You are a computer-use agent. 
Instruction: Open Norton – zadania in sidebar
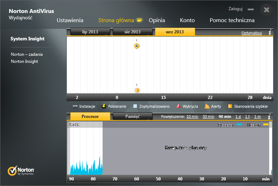(x=27, y=54)
